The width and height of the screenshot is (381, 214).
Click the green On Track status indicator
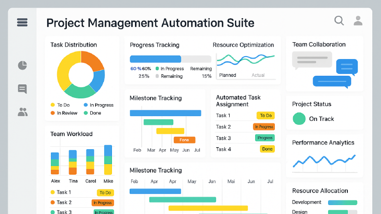click(x=299, y=119)
